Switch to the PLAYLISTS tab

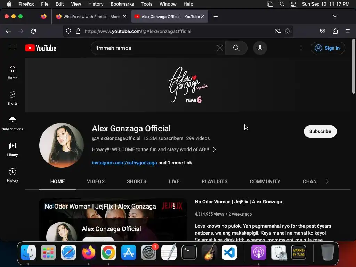pyautogui.click(x=215, y=181)
